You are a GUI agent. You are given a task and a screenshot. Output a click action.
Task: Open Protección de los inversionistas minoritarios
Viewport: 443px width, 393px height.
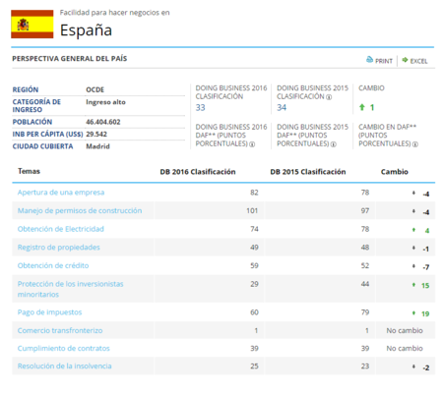[x=71, y=289]
